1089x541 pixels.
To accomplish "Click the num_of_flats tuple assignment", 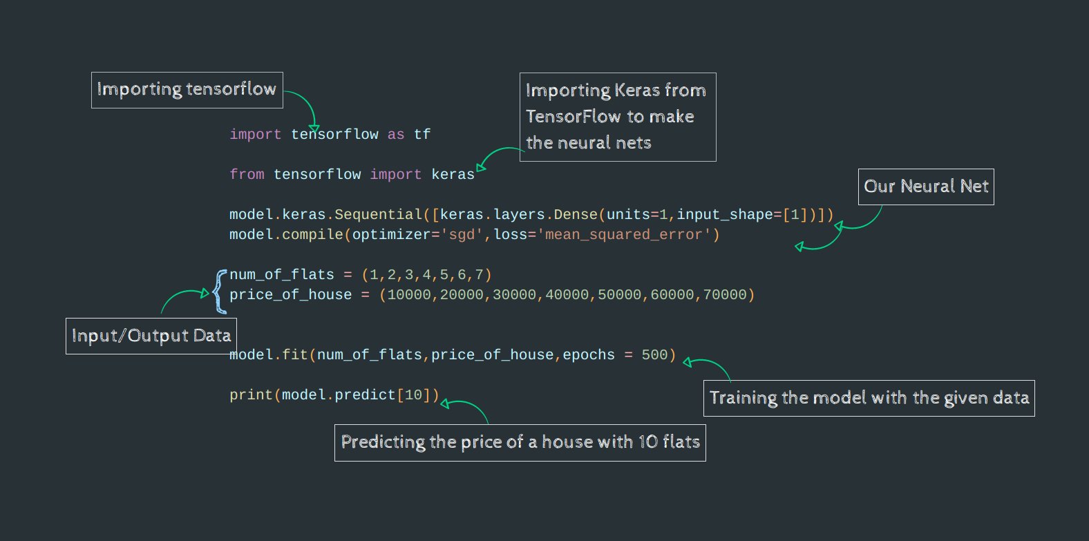I will pyautogui.click(x=360, y=275).
